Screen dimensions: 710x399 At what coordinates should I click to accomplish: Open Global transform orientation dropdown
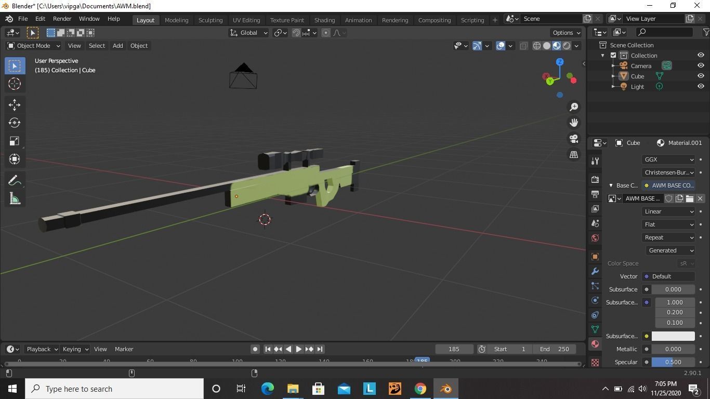pos(249,33)
